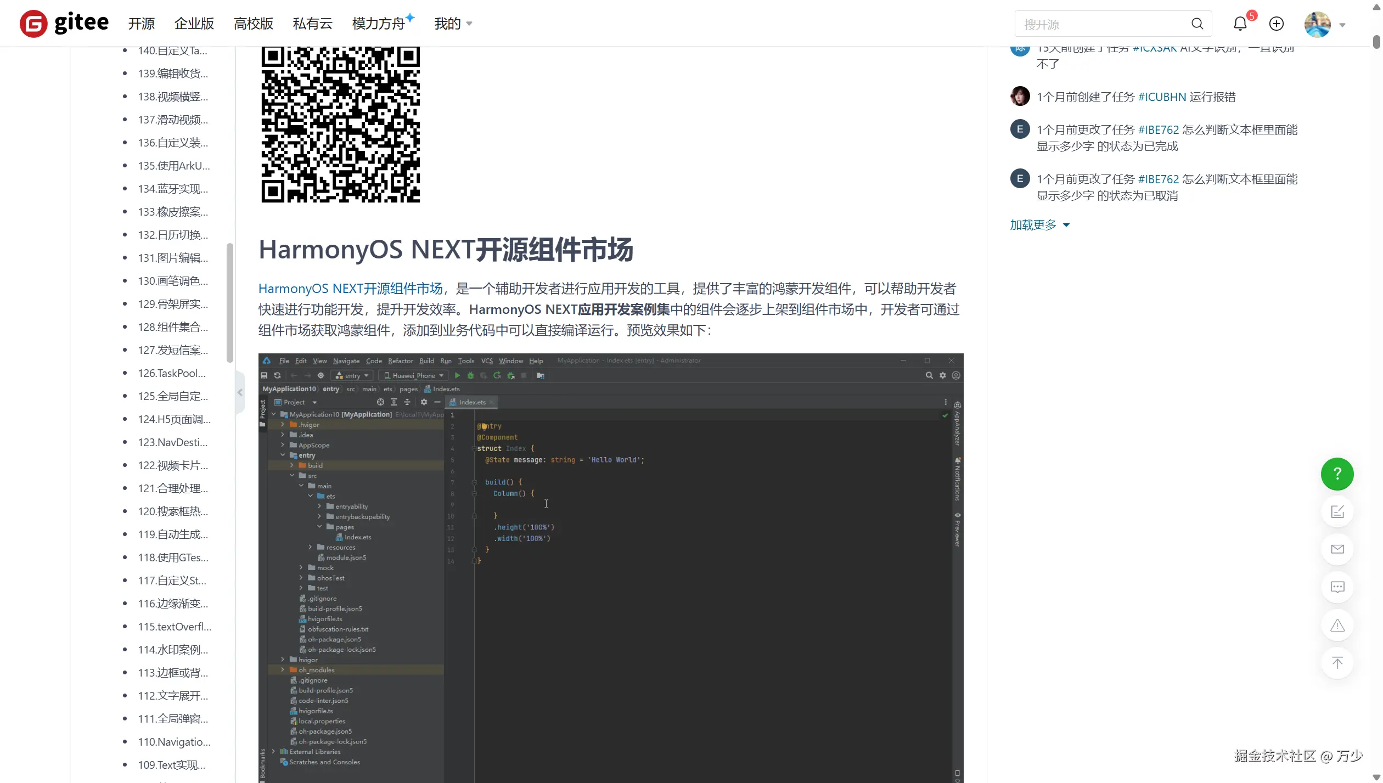Open the 我的 dropdown menu

coord(452,24)
